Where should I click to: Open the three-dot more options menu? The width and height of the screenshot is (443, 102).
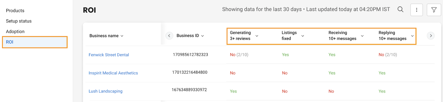(416, 10)
